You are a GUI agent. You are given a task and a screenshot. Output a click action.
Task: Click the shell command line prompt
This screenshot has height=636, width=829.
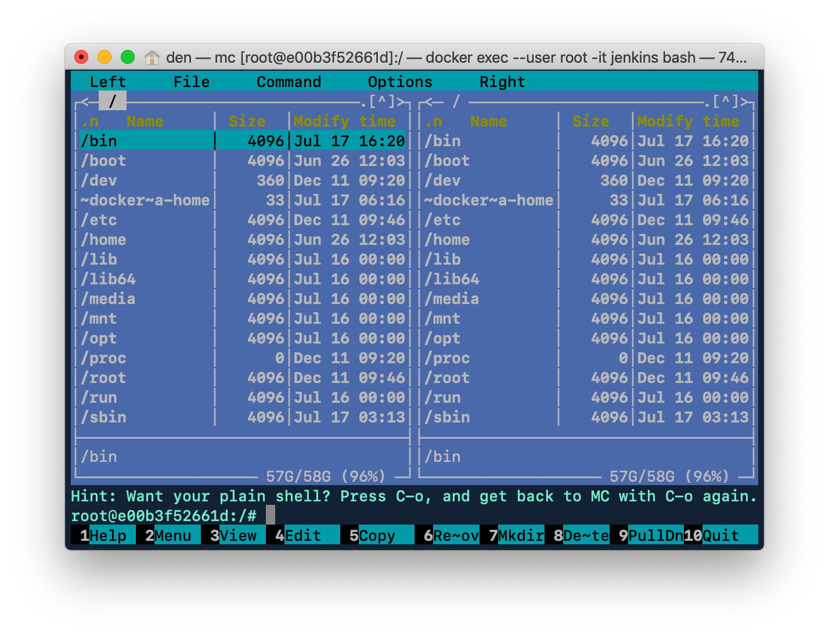tap(269, 514)
